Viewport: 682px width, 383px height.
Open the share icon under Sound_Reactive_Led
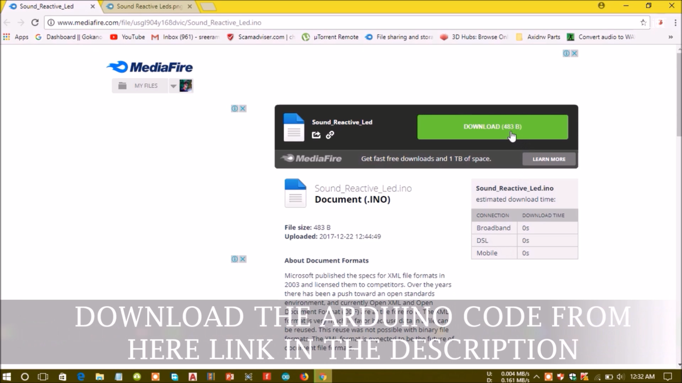click(x=316, y=135)
